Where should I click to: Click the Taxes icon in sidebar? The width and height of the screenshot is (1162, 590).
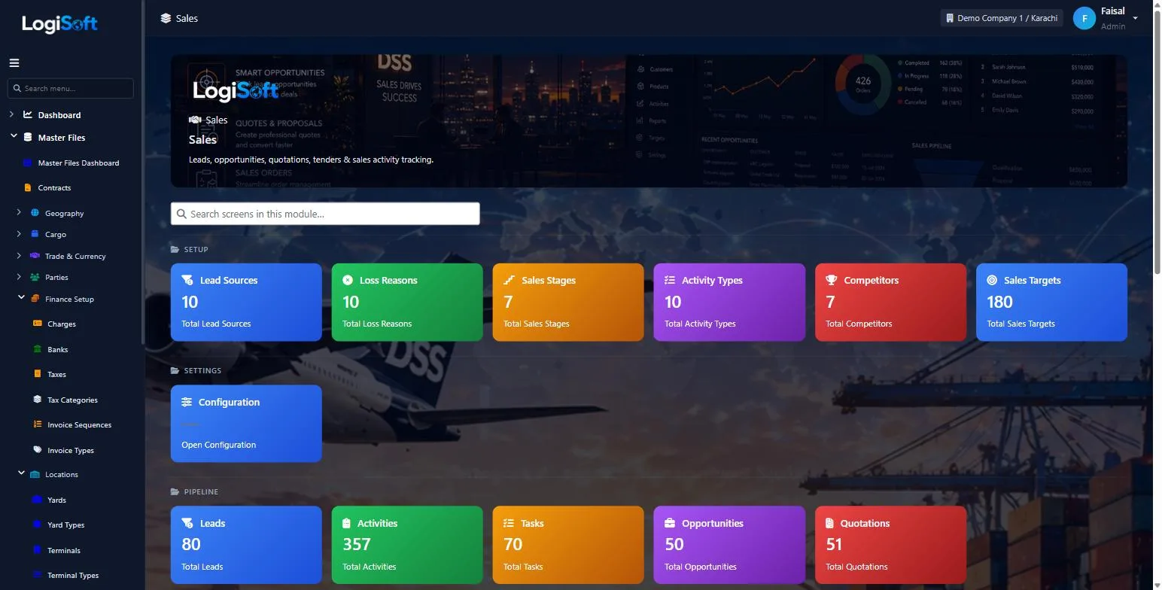tap(38, 374)
